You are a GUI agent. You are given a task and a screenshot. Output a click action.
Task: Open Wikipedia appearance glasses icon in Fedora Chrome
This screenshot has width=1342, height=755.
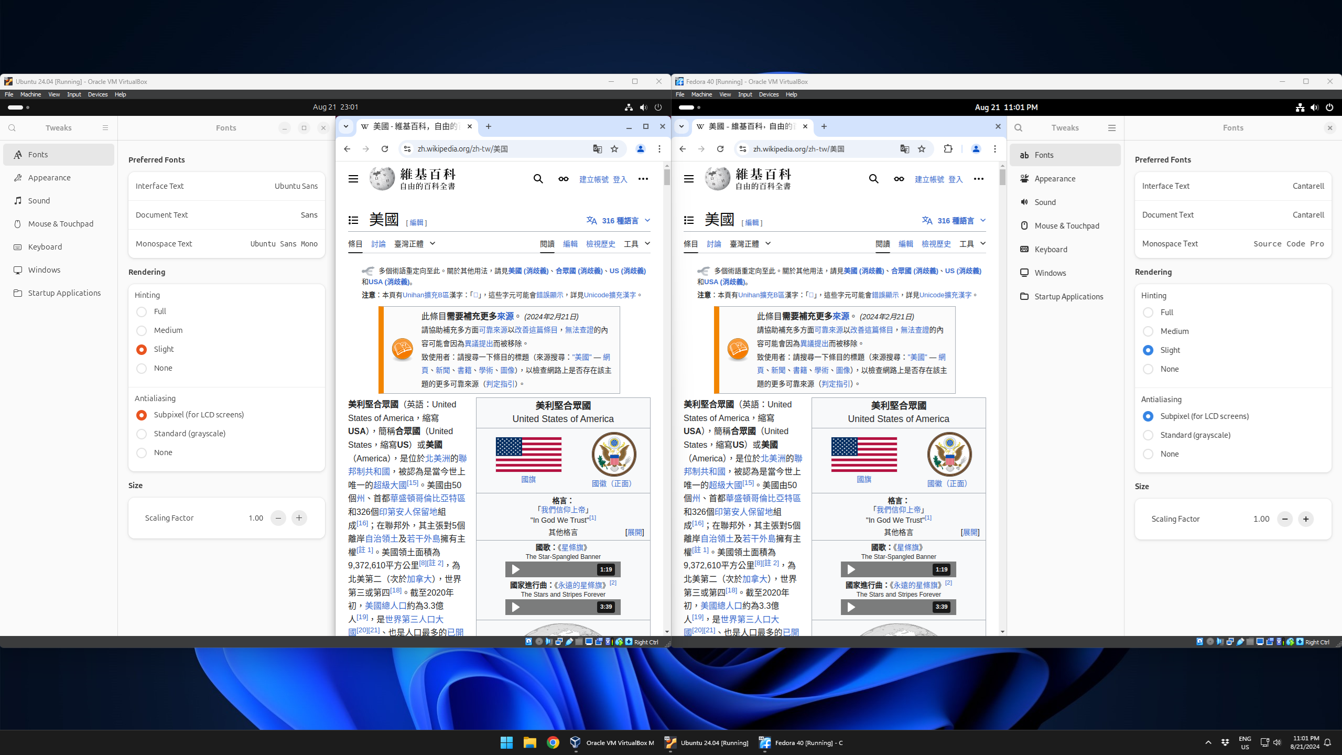click(899, 179)
